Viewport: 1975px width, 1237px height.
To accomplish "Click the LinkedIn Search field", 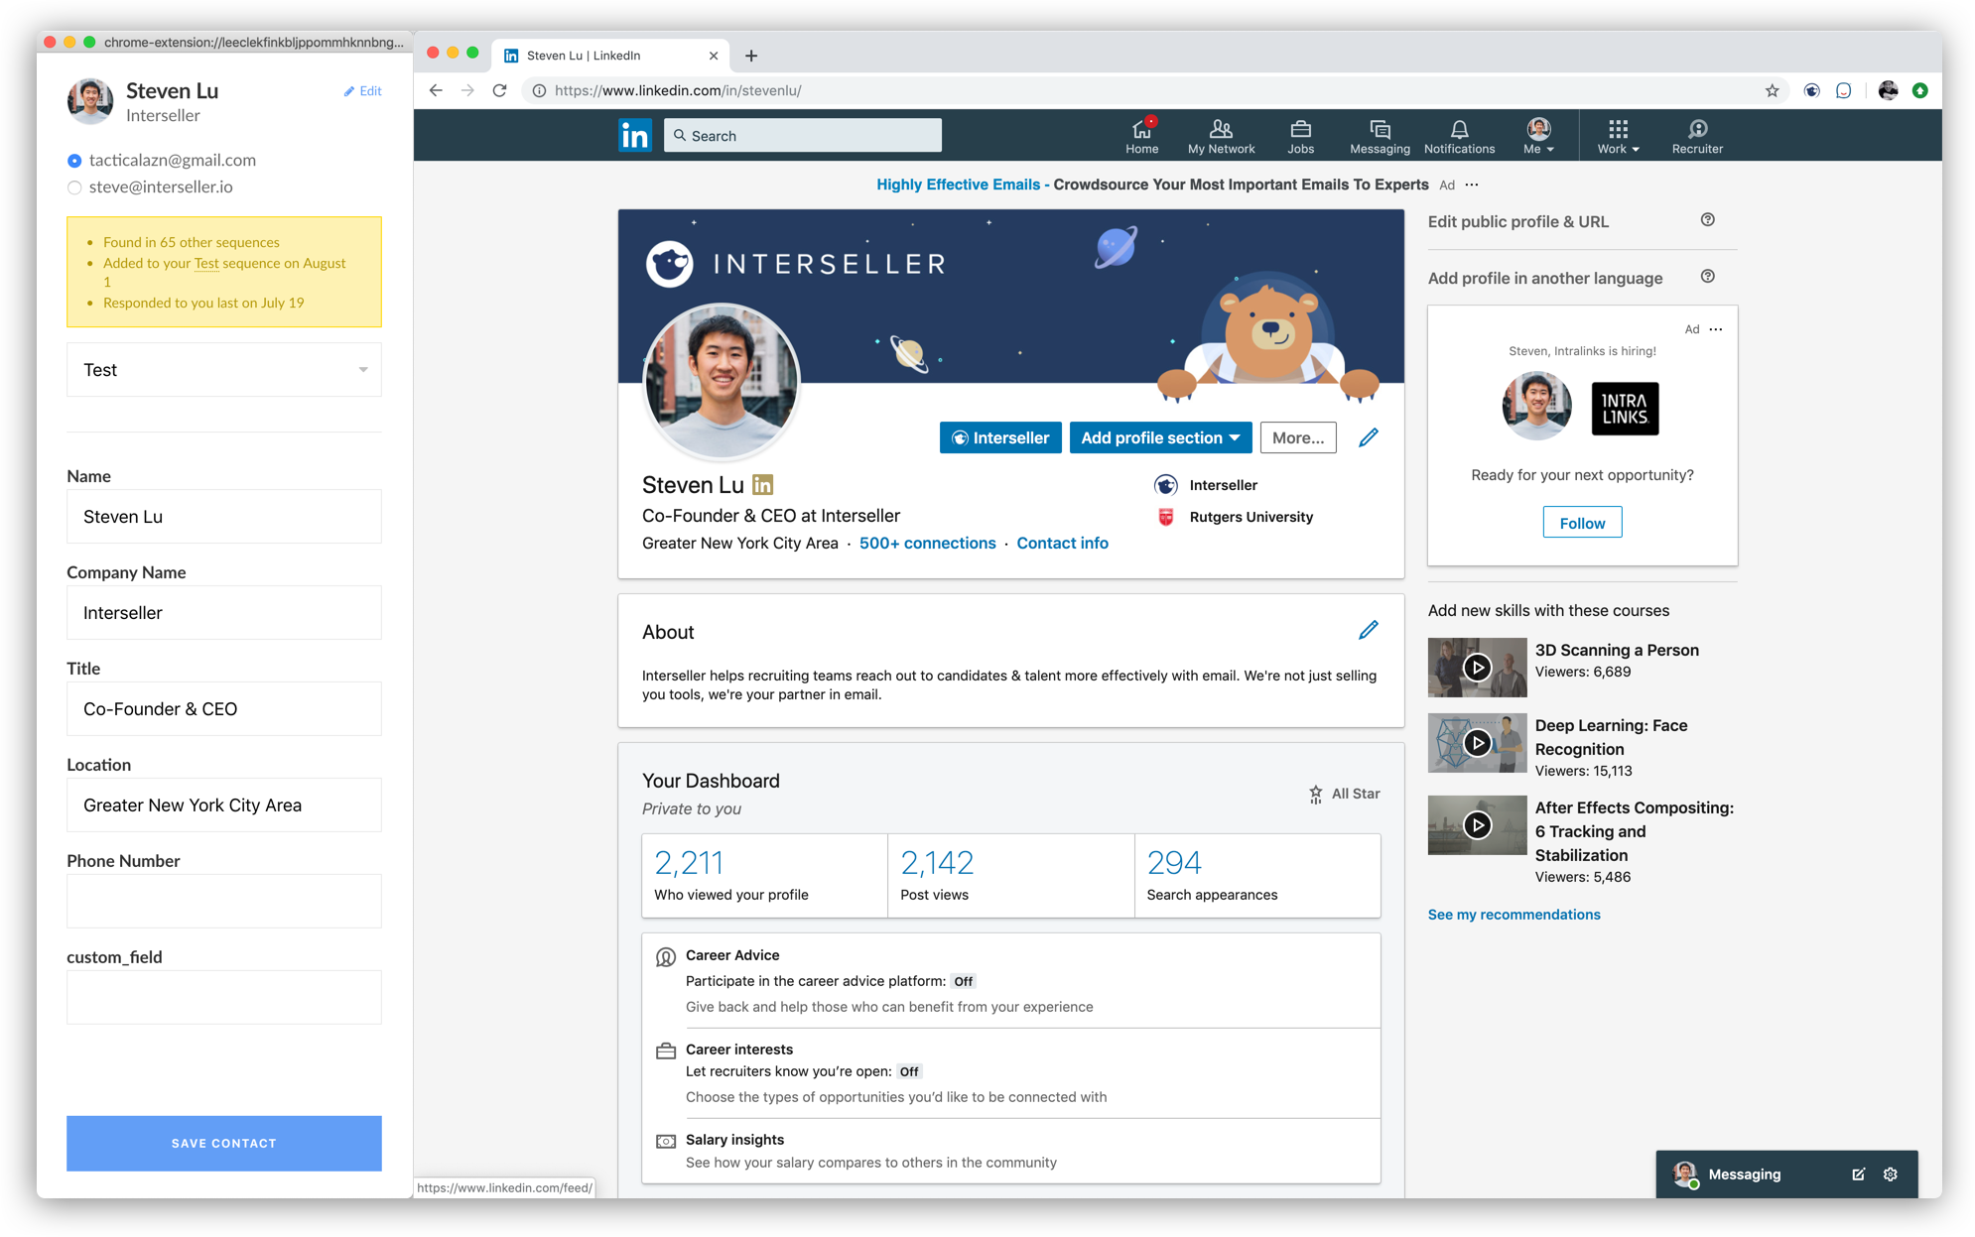I will pos(802,135).
